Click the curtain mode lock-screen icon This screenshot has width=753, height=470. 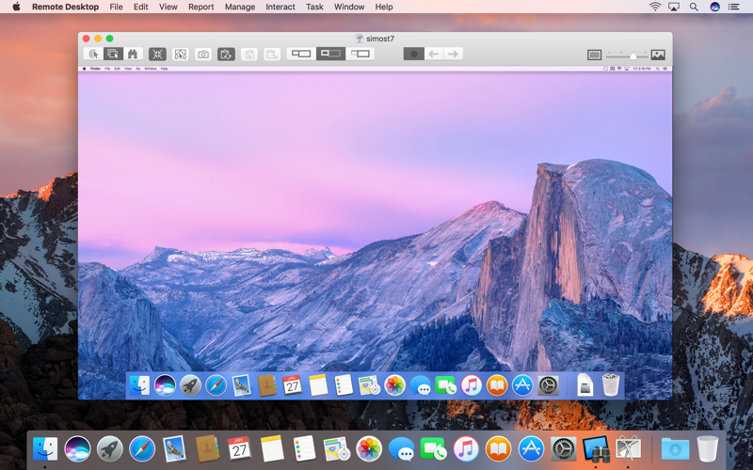(x=181, y=55)
